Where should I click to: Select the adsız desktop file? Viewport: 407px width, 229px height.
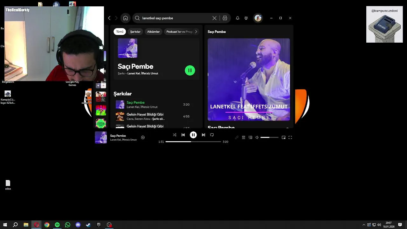pyautogui.click(x=8, y=185)
